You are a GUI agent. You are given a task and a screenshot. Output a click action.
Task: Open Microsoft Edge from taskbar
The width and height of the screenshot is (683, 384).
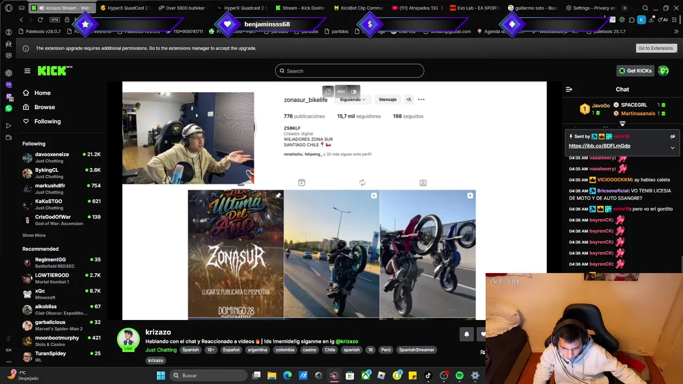pos(287,375)
